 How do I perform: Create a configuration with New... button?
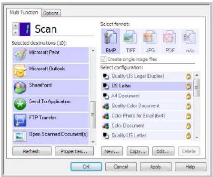coord(112,151)
